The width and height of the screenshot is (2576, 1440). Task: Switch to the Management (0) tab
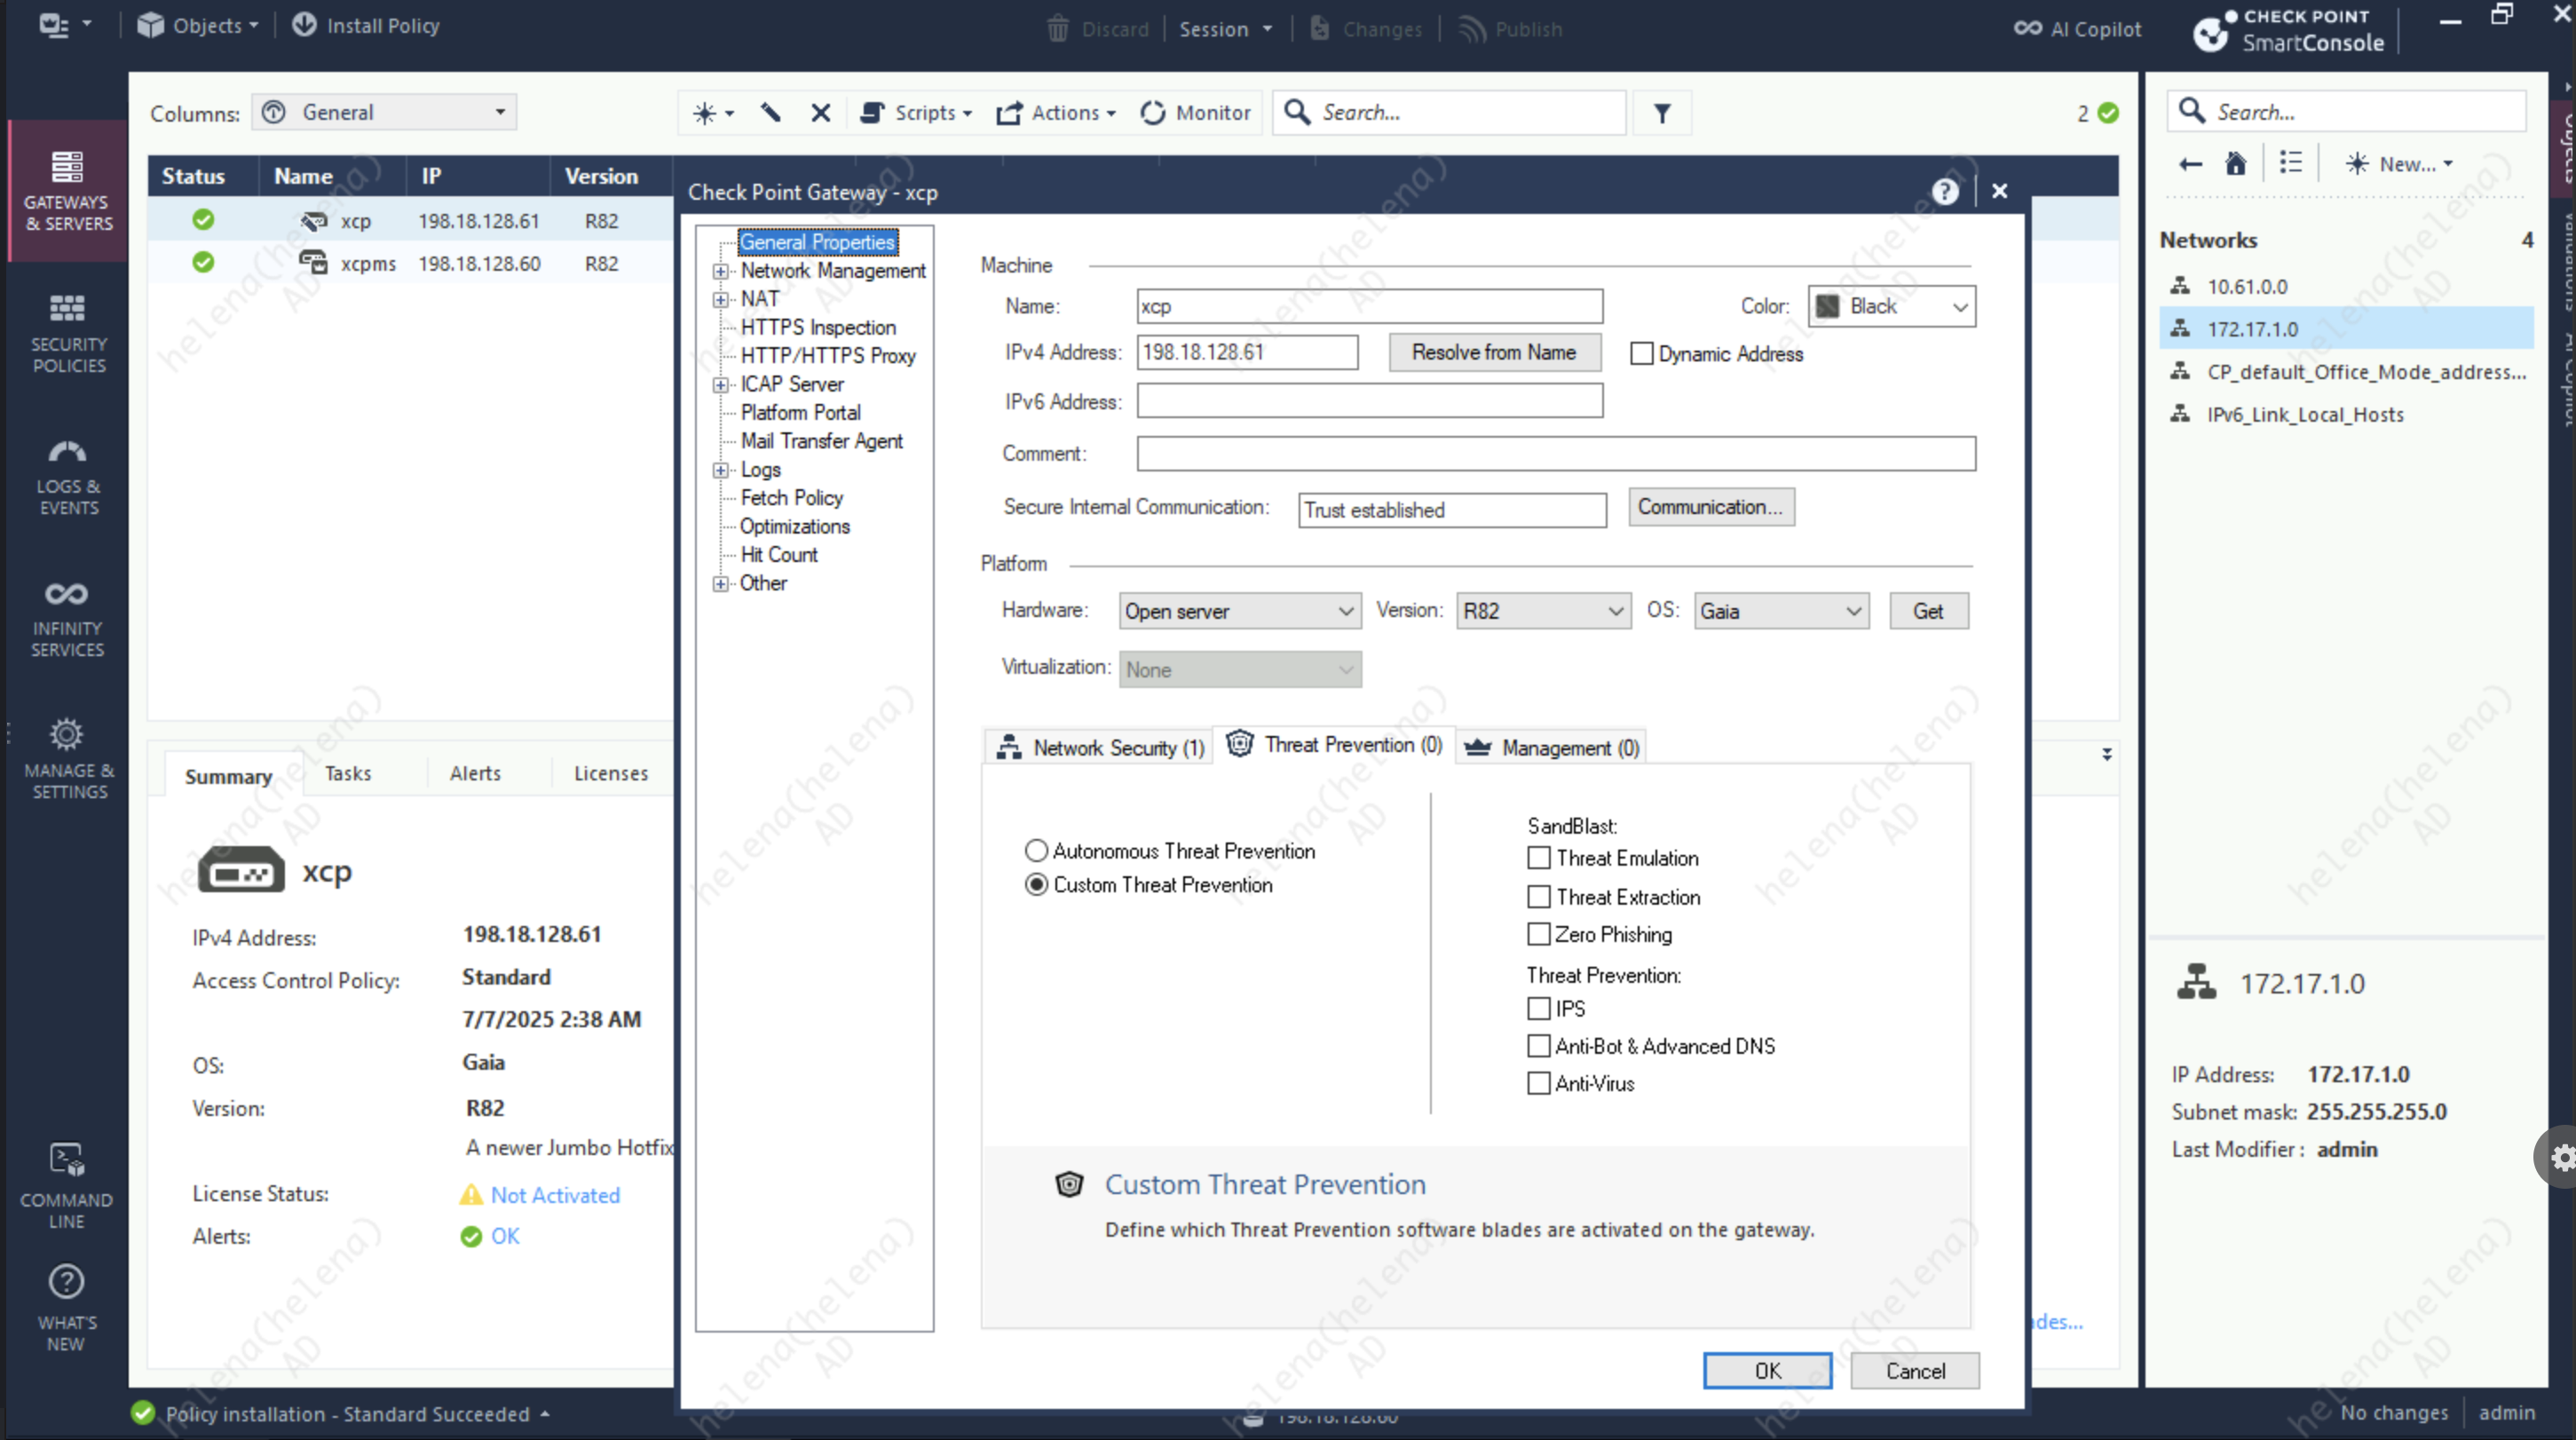pos(1552,747)
